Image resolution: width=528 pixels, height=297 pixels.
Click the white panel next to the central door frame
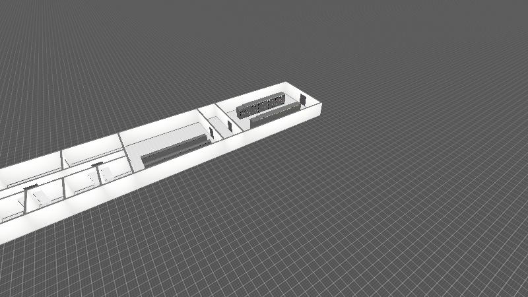click(x=106, y=175)
